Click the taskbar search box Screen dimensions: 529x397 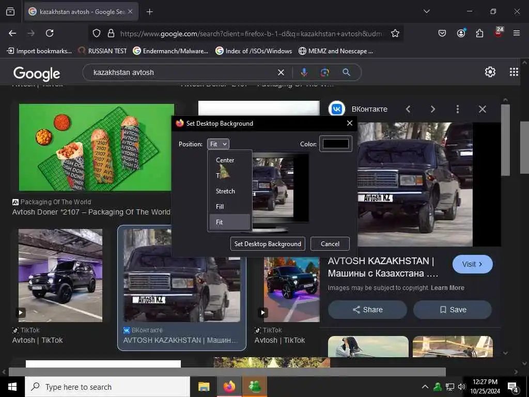point(107,387)
